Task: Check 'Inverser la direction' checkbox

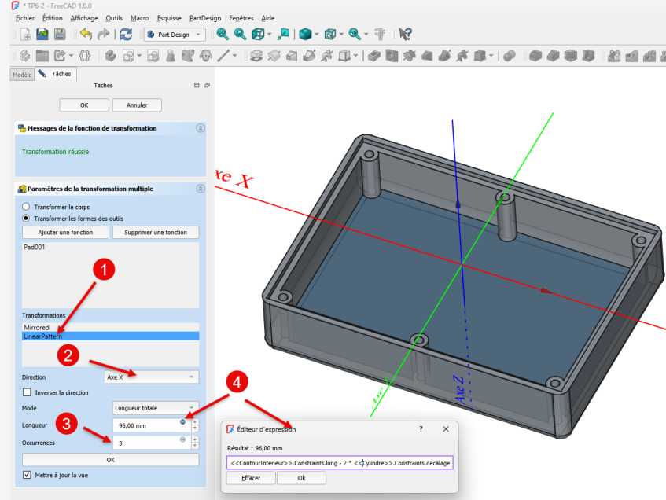Action: 27,392
